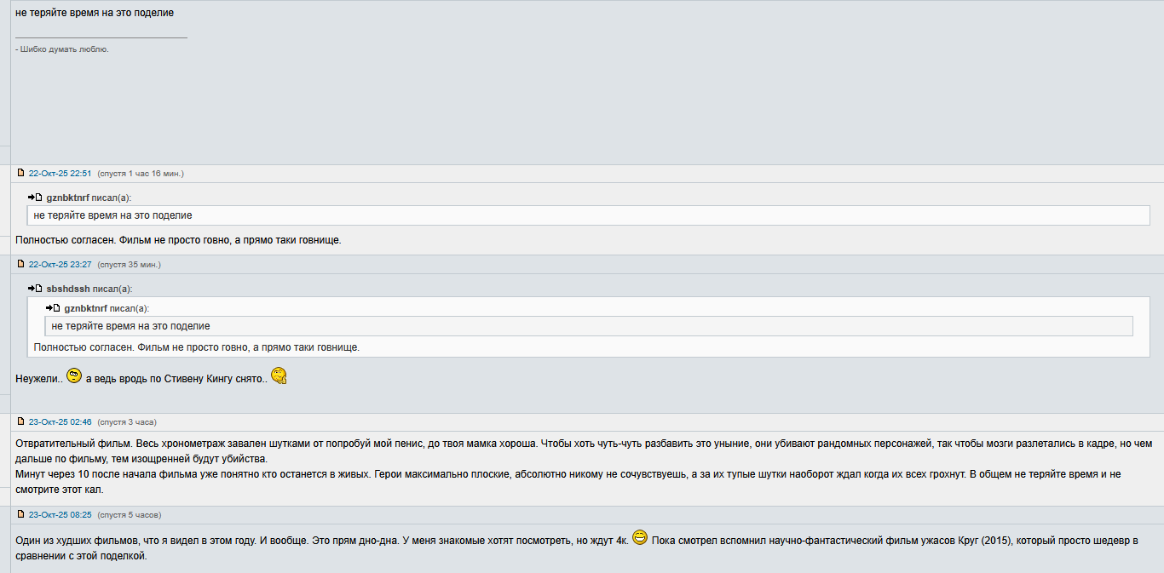Follow the 23-Окт-25 02:46 timestamp link
The height and width of the screenshot is (573, 1164).
pos(60,422)
